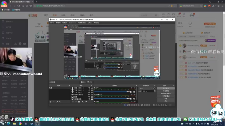Viewport: 225px width, 126px height.
Task: Open the OBS 帮助(H) menu
Action: tap(96, 23)
